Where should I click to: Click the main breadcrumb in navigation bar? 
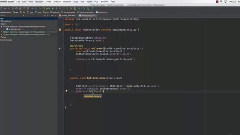(x=30, y=12)
